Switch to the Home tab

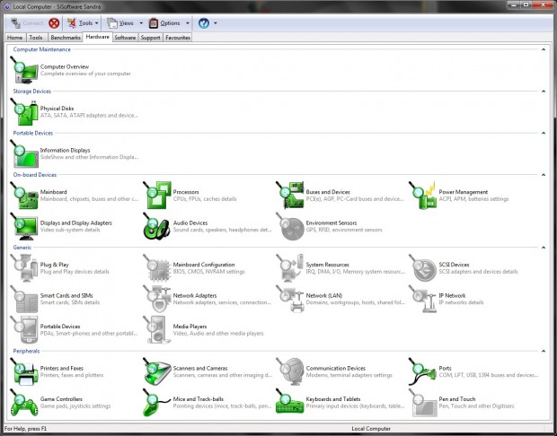15,38
